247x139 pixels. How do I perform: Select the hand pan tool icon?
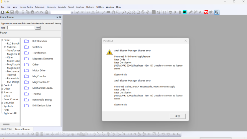click(113, 12)
